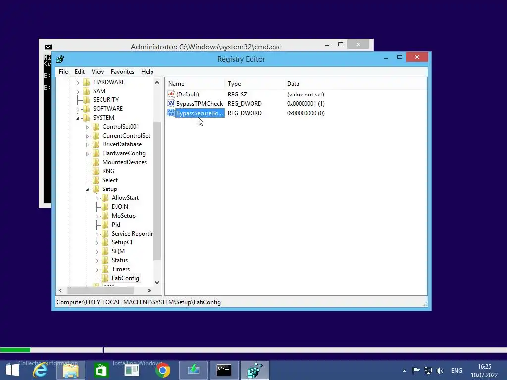507x380 pixels.
Task: Click the SAM folder icon
Action: coord(86,91)
